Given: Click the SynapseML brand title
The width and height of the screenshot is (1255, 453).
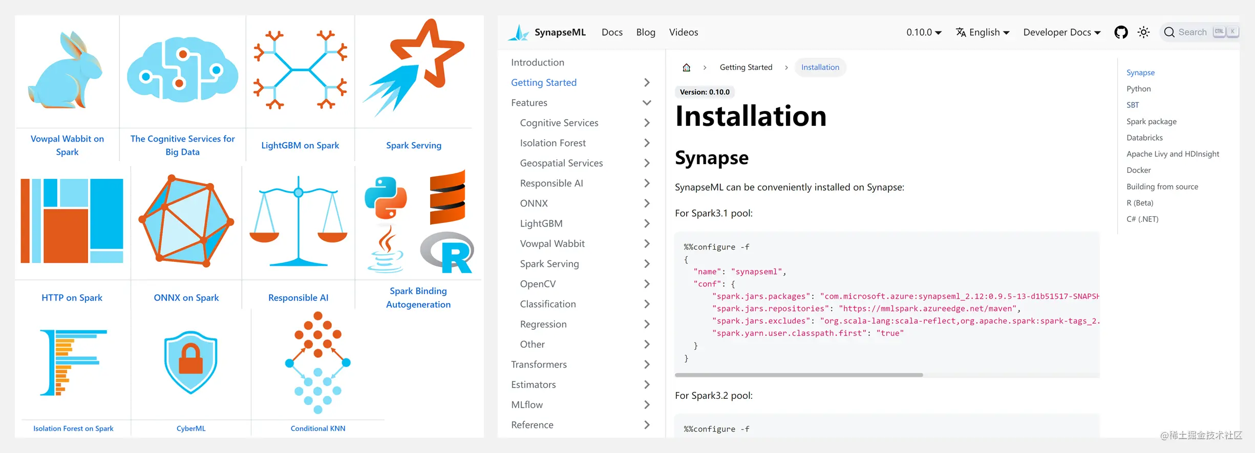Looking at the screenshot, I should pyautogui.click(x=560, y=32).
